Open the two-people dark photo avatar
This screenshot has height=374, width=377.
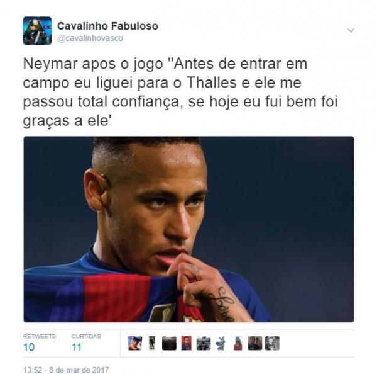pos(255,343)
